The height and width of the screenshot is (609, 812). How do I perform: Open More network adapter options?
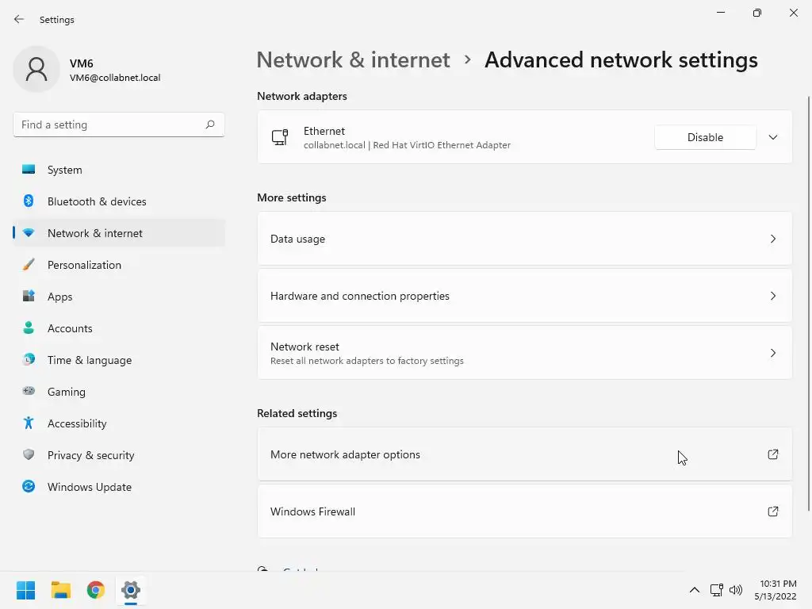coord(524,454)
